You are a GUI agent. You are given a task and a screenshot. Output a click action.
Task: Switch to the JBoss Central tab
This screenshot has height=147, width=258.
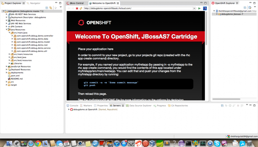point(76,3)
